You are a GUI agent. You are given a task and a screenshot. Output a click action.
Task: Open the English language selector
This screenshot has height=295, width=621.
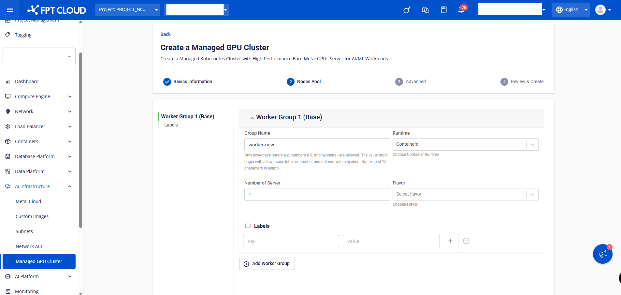pyautogui.click(x=570, y=10)
